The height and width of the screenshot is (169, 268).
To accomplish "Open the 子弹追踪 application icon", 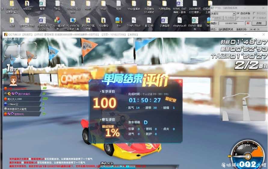I will coord(165,22).
